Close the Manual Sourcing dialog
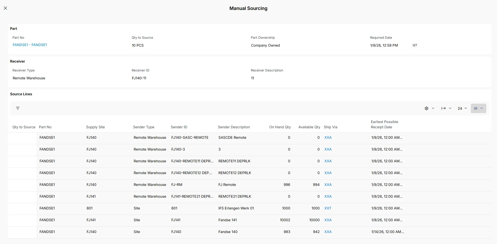The width and height of the screenshot is (497, 244). 5,8
